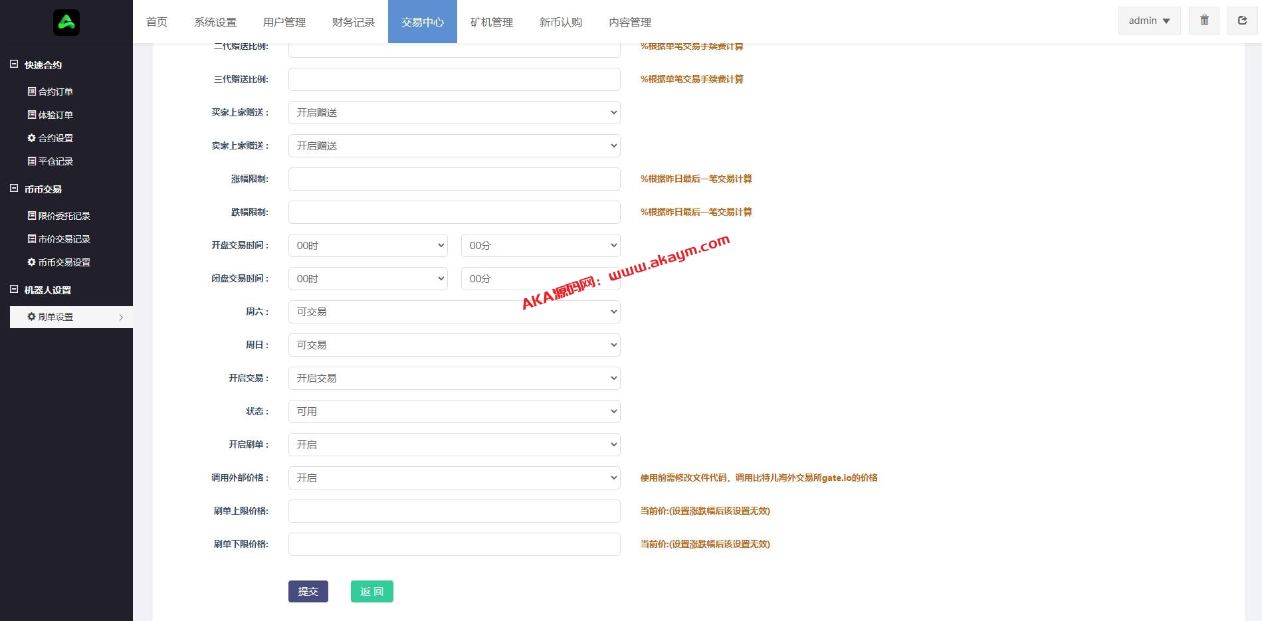Viewport: 1262px width, 621px height.
Task: Open the 调用外部价格 dropdown
Action: [x=454, y=478]
